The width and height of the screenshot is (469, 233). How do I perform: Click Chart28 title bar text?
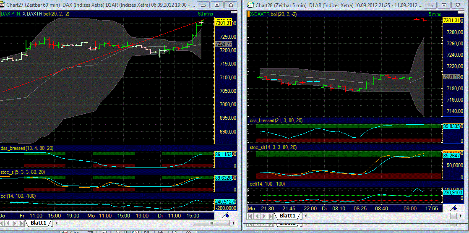click(x=340, y=5)
